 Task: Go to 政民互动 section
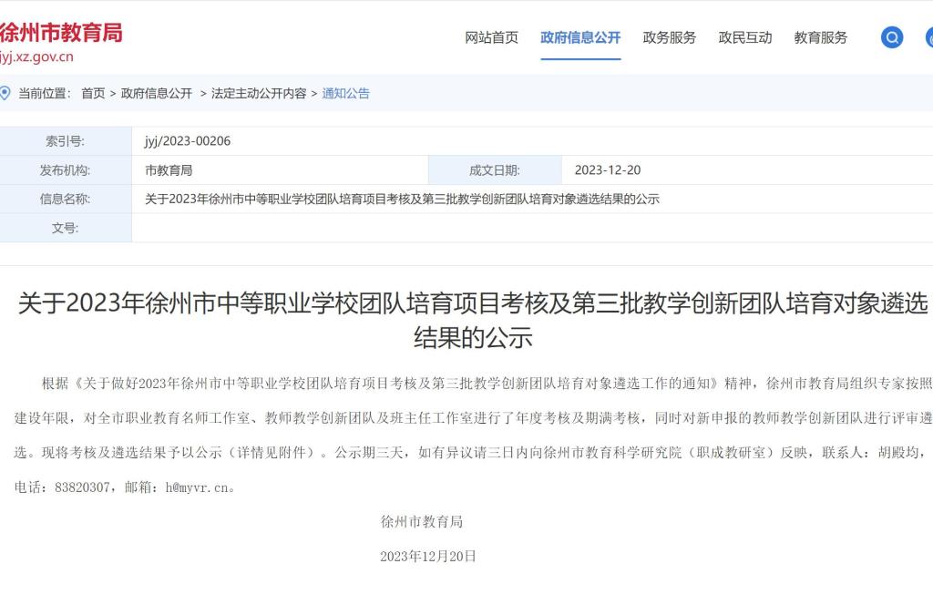[745, 37]
